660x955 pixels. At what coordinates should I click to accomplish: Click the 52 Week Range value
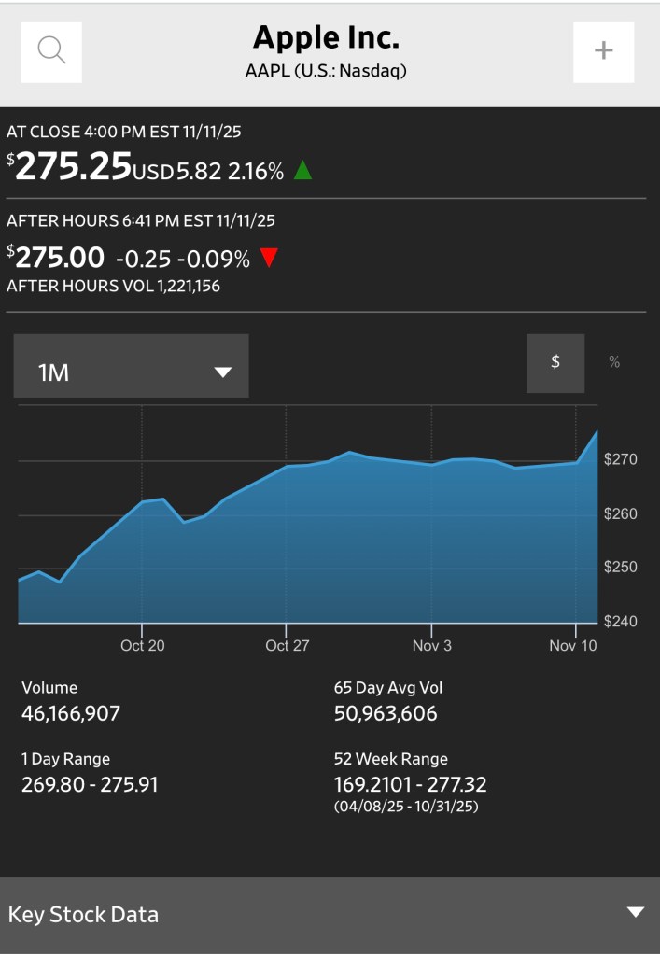410,784
